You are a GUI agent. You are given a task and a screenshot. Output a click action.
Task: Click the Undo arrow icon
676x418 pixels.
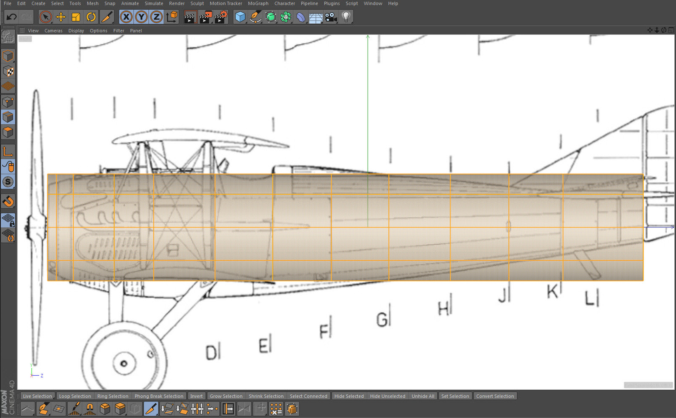[11, 17]
